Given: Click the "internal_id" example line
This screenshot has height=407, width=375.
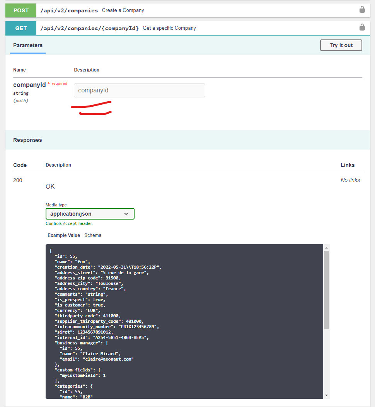Looking at the screenshot, I should coord(102,337).
